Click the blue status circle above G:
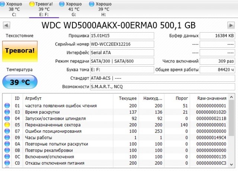This screenshot has width=238, height=171. [62, 4]
